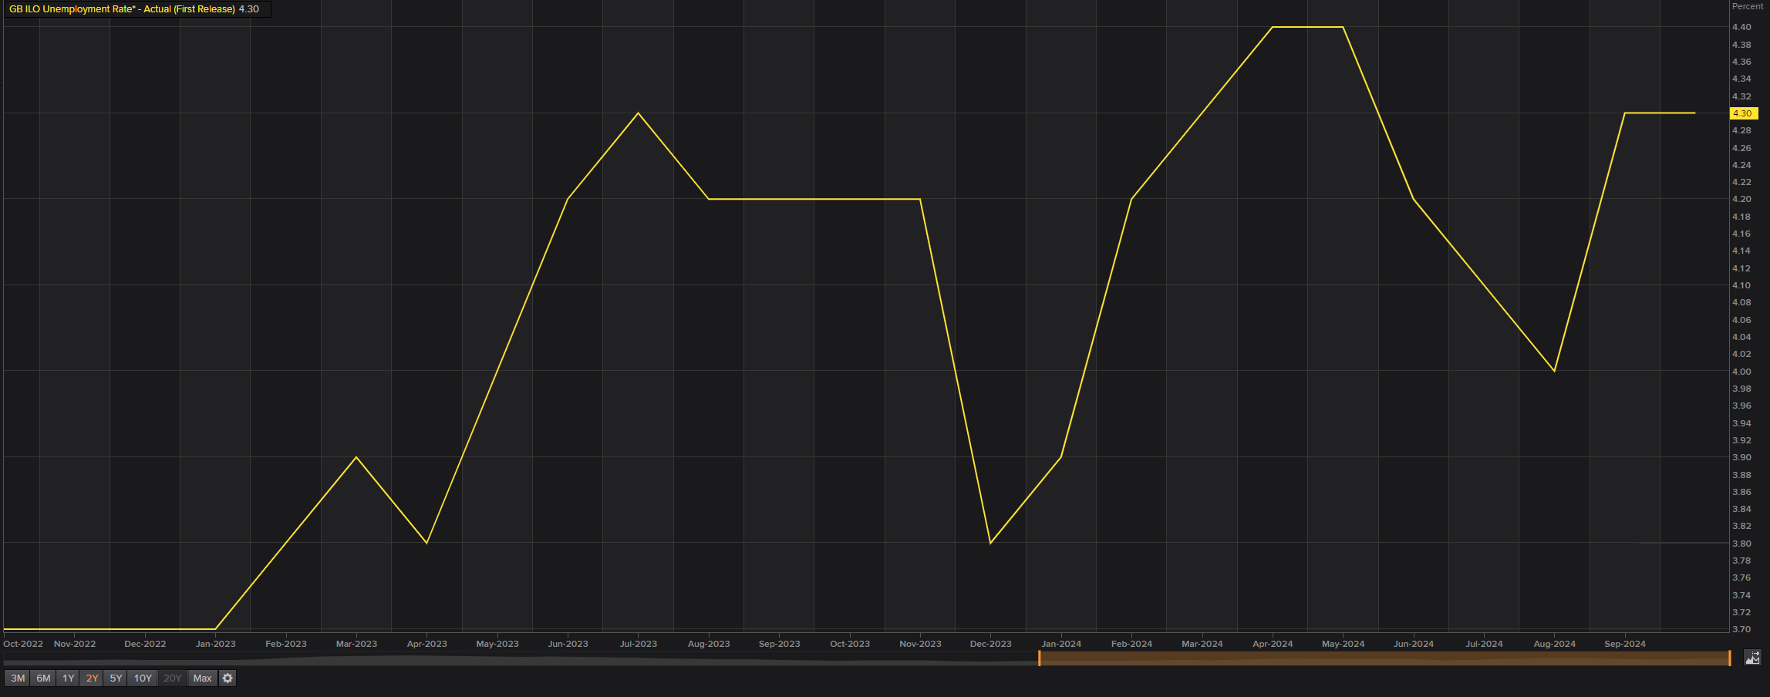This screenshot has height=697, width=1770.
Task: Select the greyed-out 20Y range button
Action: coord(173,678)
